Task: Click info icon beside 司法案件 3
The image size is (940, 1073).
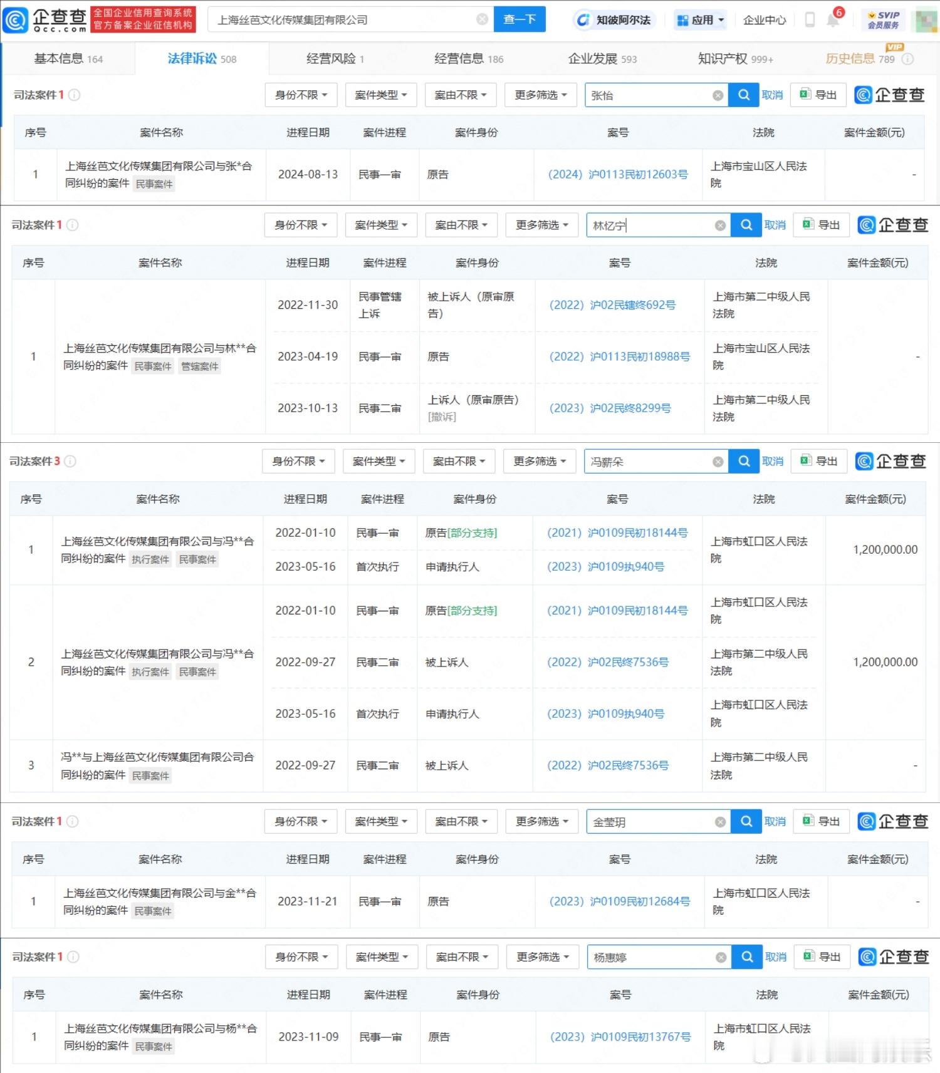Action: pos(70,461)
